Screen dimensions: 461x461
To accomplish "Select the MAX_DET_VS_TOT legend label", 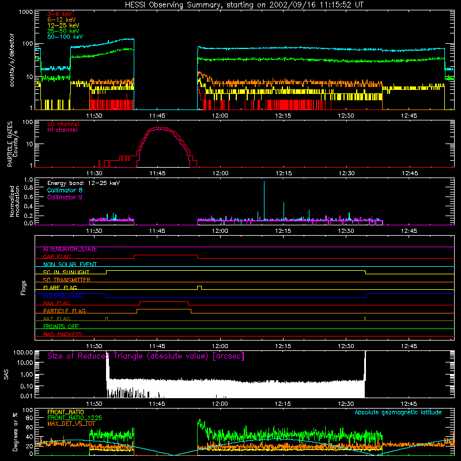I will point(71,424).
